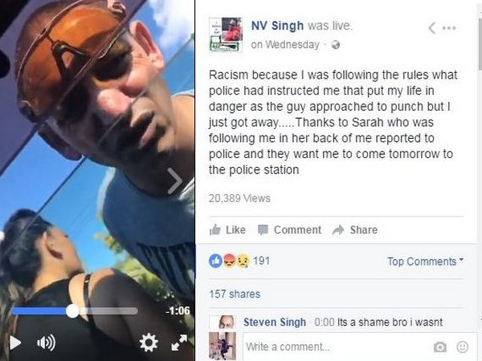This screenshot has width=482, height=361.
Task: Open the three-dots post options menu
Action: click(x=449, y=28)
